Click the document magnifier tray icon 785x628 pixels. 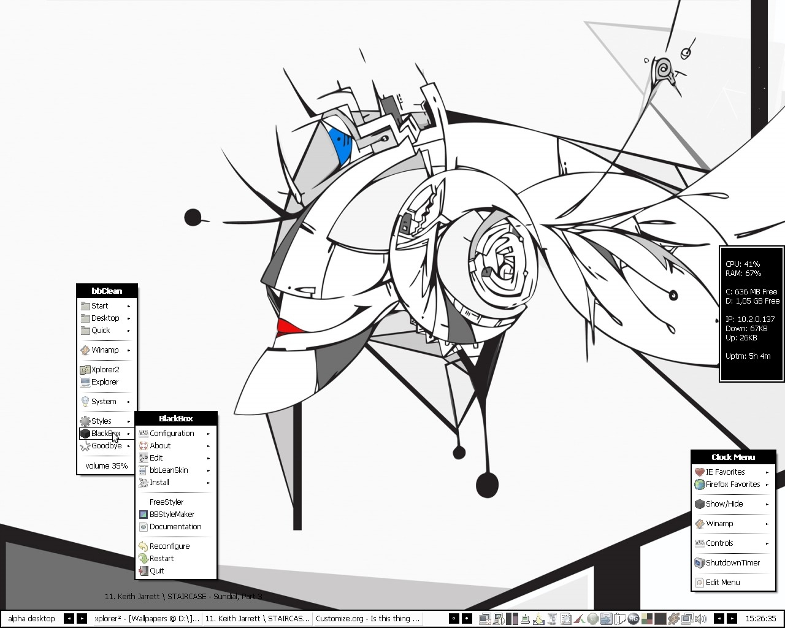pyautogui.click(x=565, y=619)
